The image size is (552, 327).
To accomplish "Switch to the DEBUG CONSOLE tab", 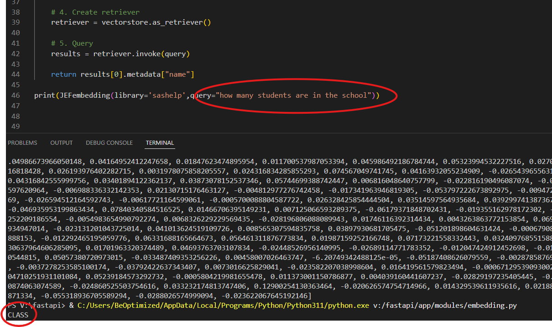I will 109,142.
